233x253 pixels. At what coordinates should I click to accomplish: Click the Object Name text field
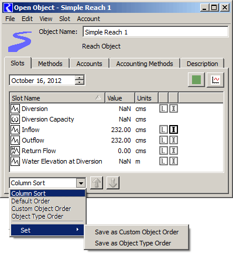[x=156, y=32]
